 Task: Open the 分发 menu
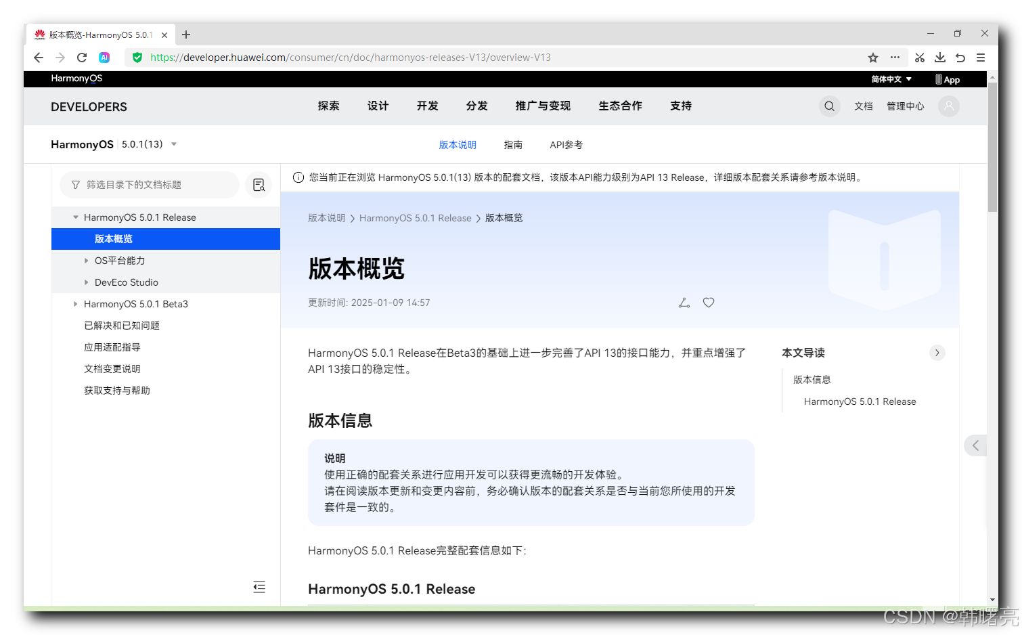coord(476,106)
